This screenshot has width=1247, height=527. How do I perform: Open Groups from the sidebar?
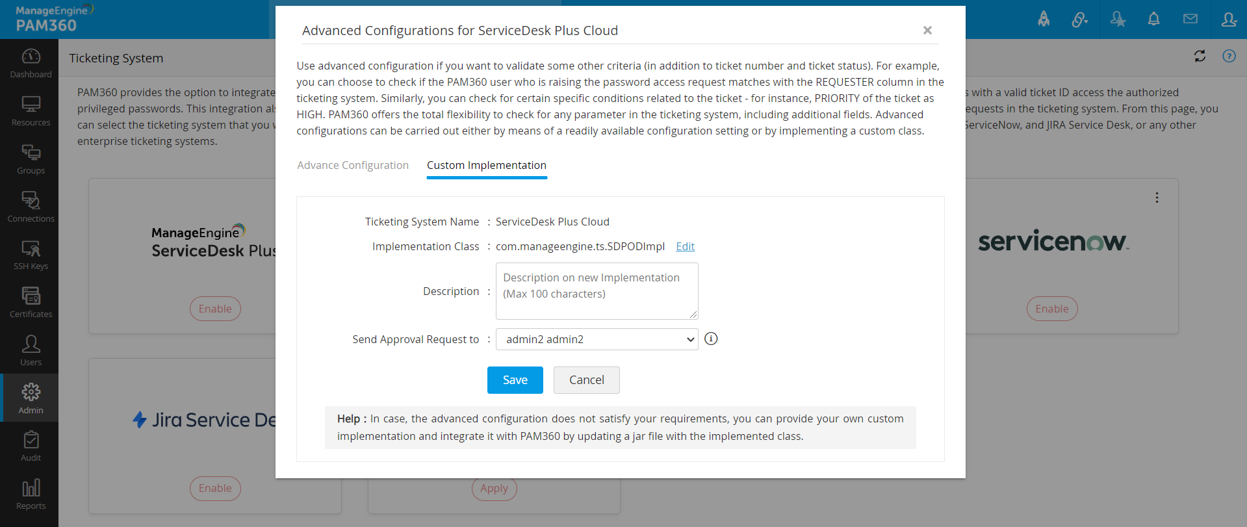[31, 159]
